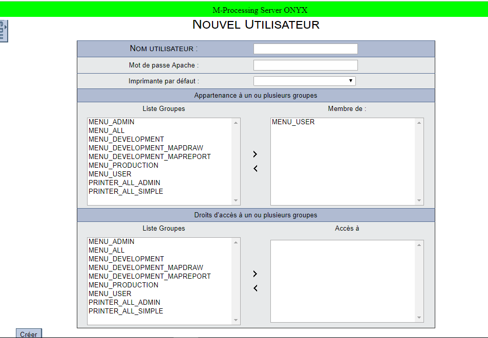Select MENU_DEVELOPMENT_MAPDRAW in membership group list
Viewport: 488px width, 338px height.
(x=145, y=148)
